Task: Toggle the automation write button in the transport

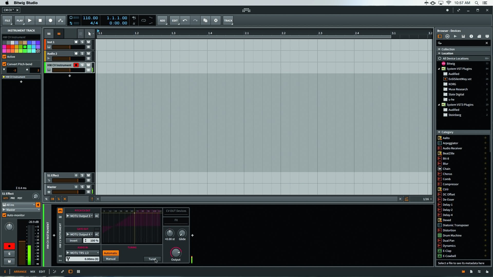Action: tap(61, 21)
